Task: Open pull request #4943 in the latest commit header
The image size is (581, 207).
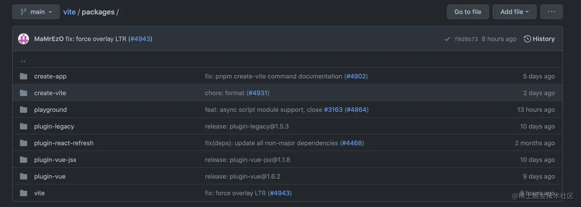Action: (x=140, y=39)
